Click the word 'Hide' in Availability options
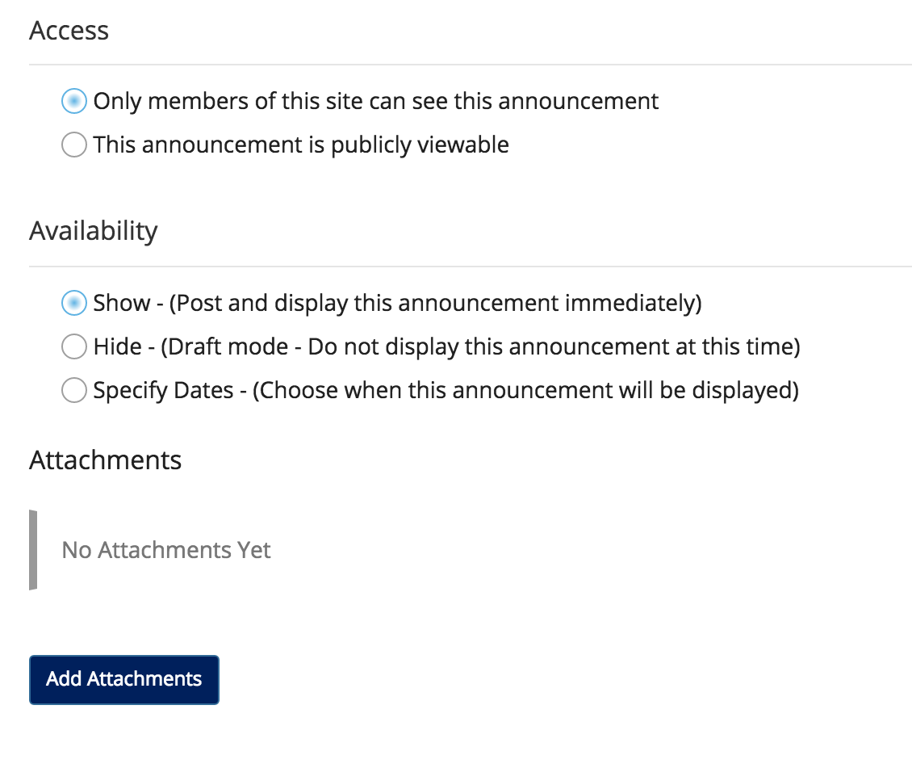This screenshot has width=912, height=764. [118, 347]
